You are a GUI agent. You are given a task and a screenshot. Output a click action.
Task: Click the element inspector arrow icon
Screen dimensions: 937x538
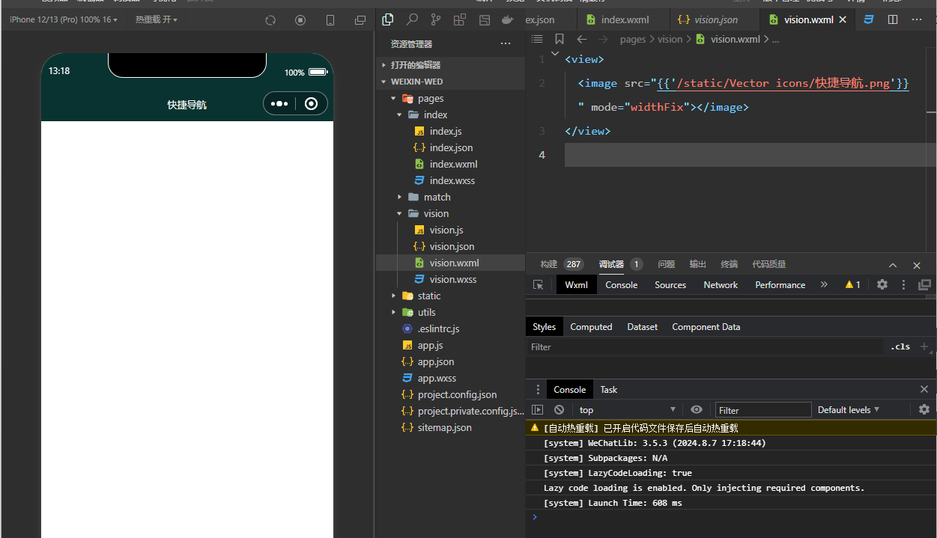(x=538, y=285)
